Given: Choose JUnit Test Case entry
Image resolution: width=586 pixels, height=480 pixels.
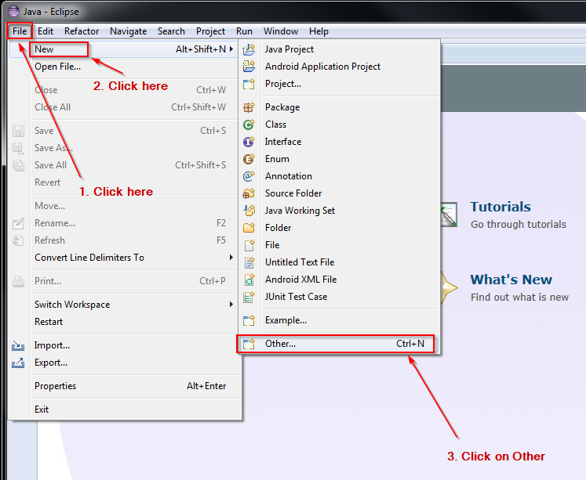Looking at the screenshot, I should pos(340,297).
